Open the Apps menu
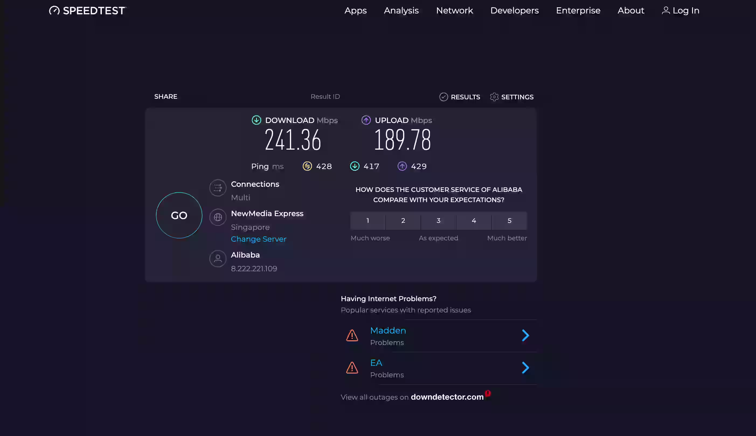756x436 pixels. click(x=356, y=10)
